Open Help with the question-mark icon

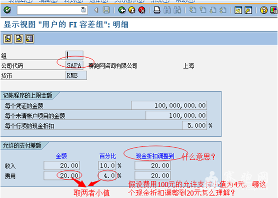click(263, 10)
